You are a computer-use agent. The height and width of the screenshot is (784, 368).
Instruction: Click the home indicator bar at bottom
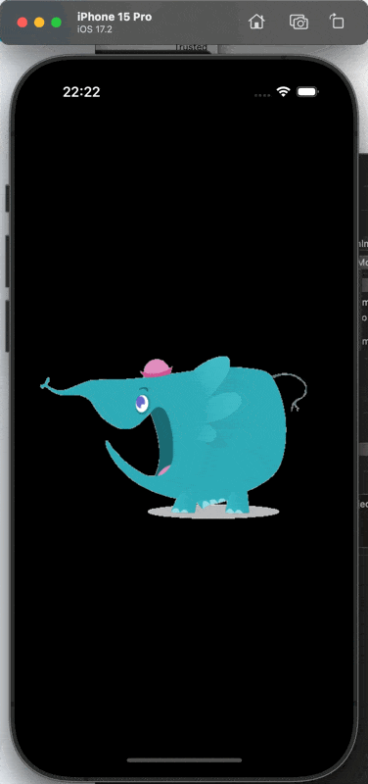184,760
